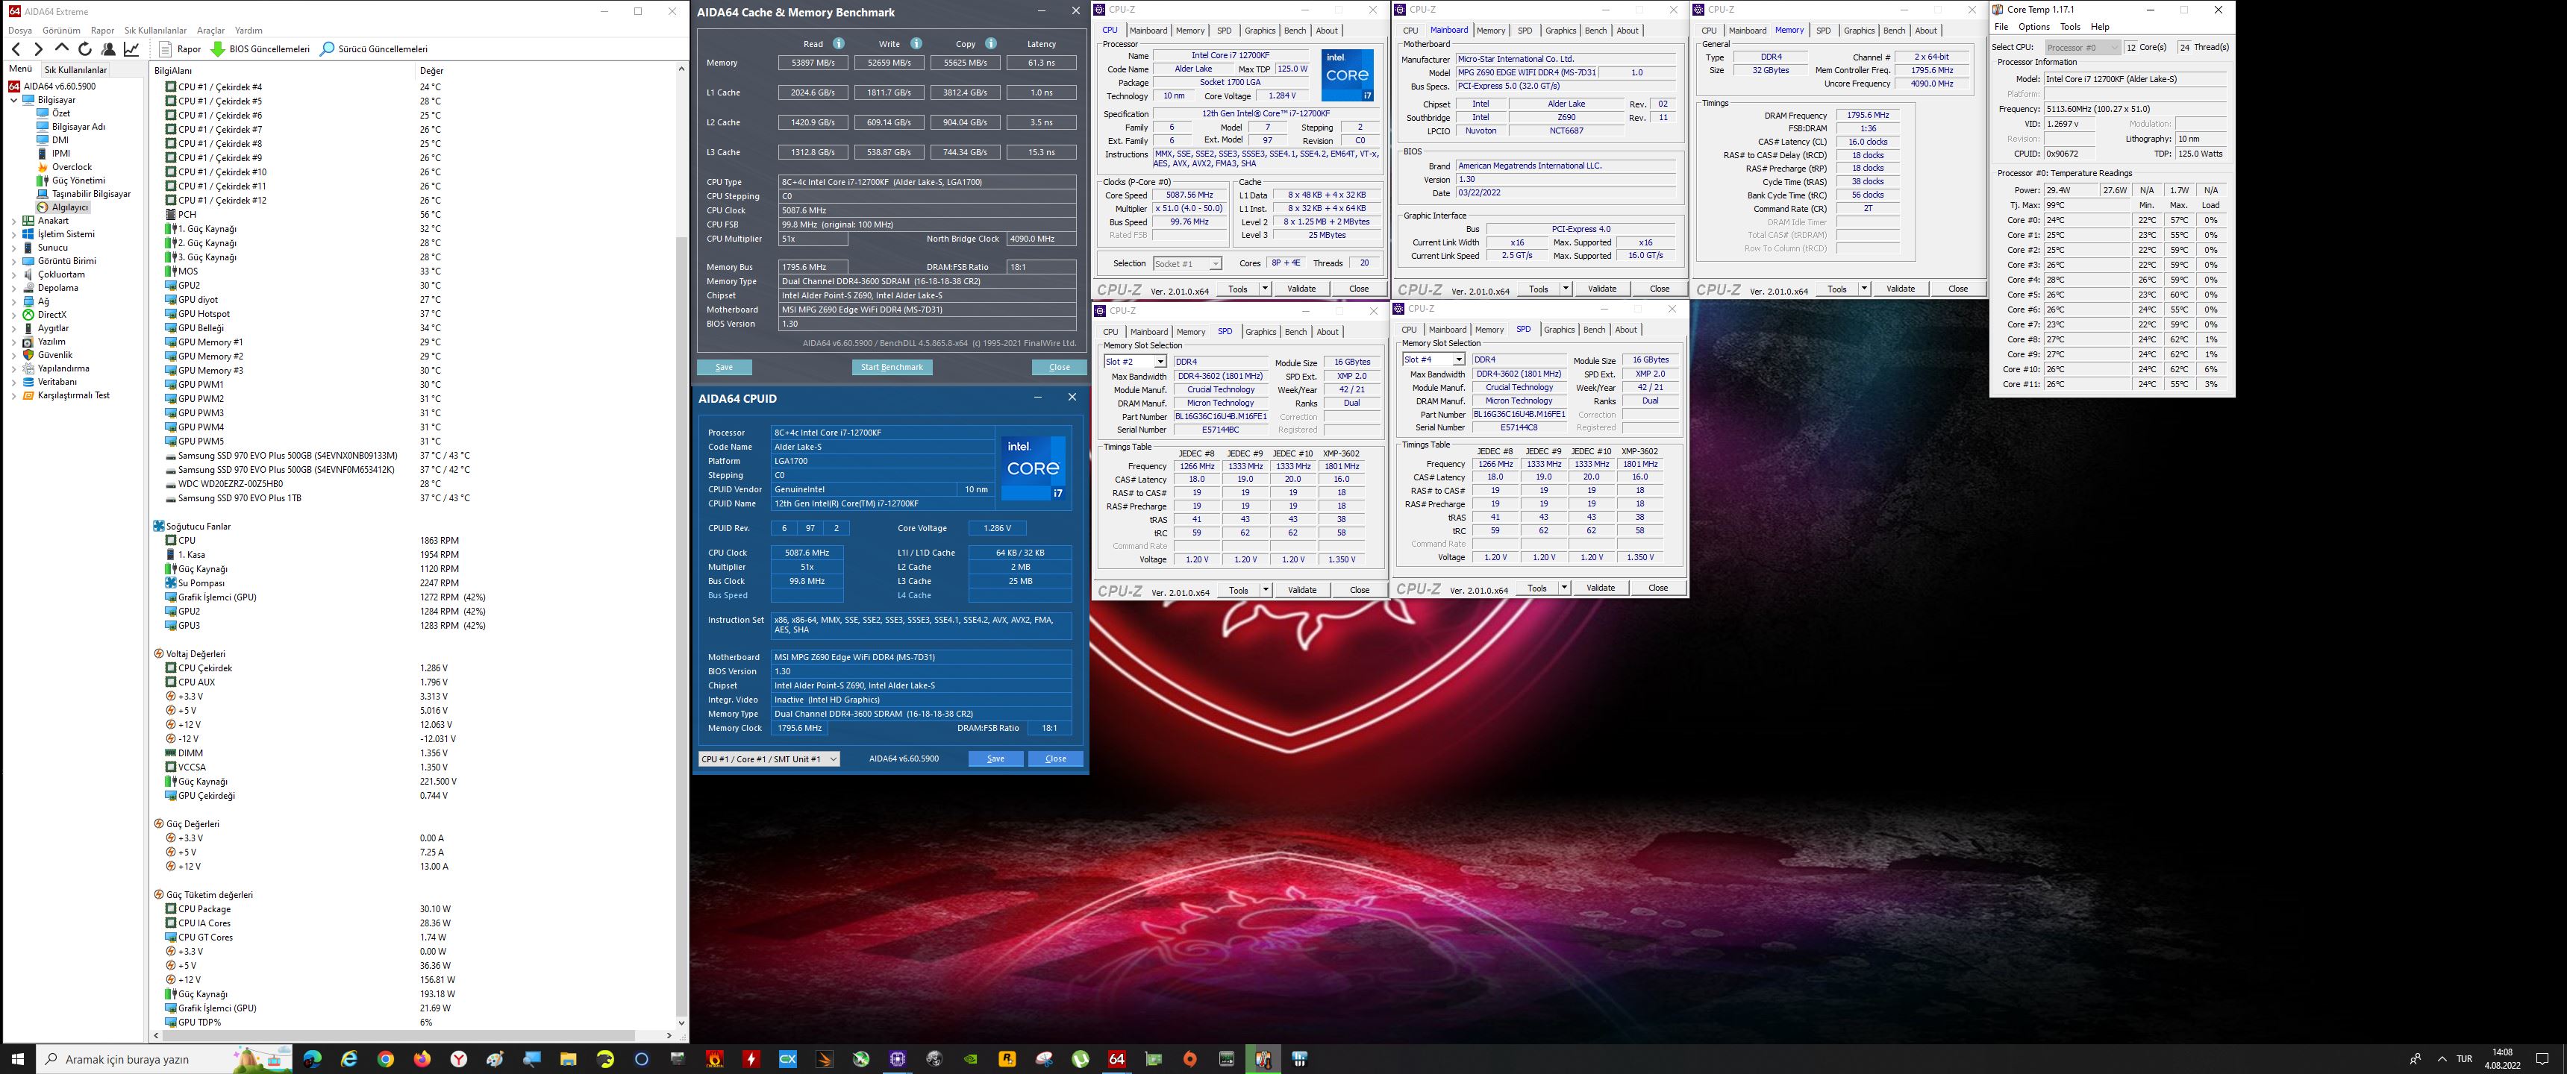
Task: Select the GPU Hotspot temperature row
Action: tap(416, 314)
